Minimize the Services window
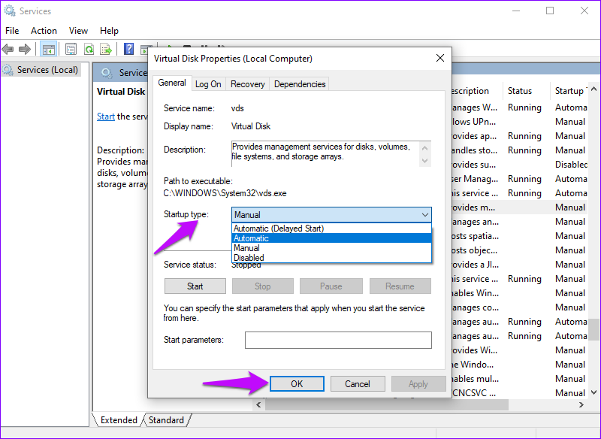601x439 pixels. [516, 11]
